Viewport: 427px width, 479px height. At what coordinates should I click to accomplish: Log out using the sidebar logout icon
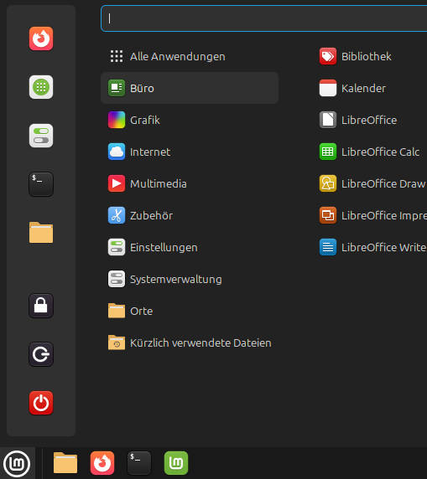pos(41,354)
